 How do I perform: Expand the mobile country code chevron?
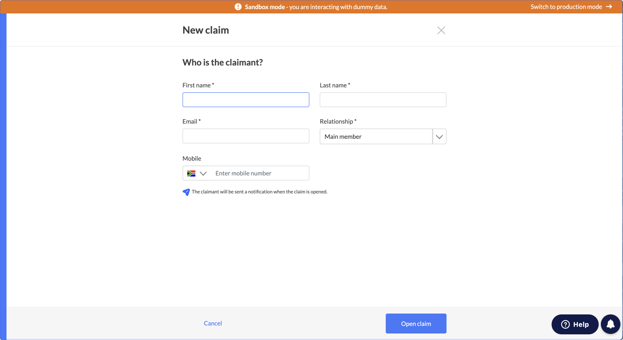[203, 173]
